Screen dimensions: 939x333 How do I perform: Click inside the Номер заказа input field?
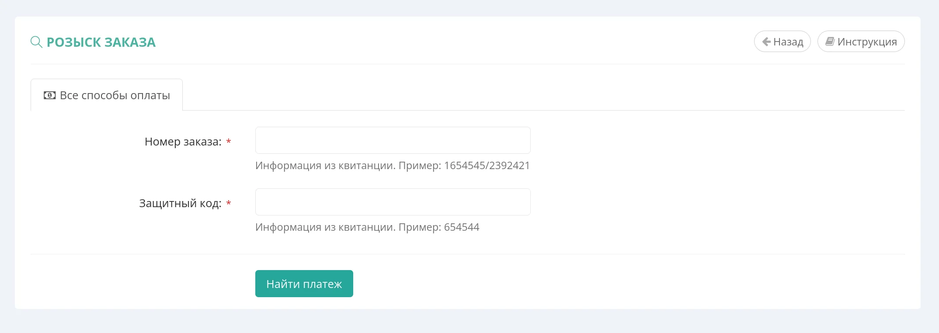coord(392,140)
